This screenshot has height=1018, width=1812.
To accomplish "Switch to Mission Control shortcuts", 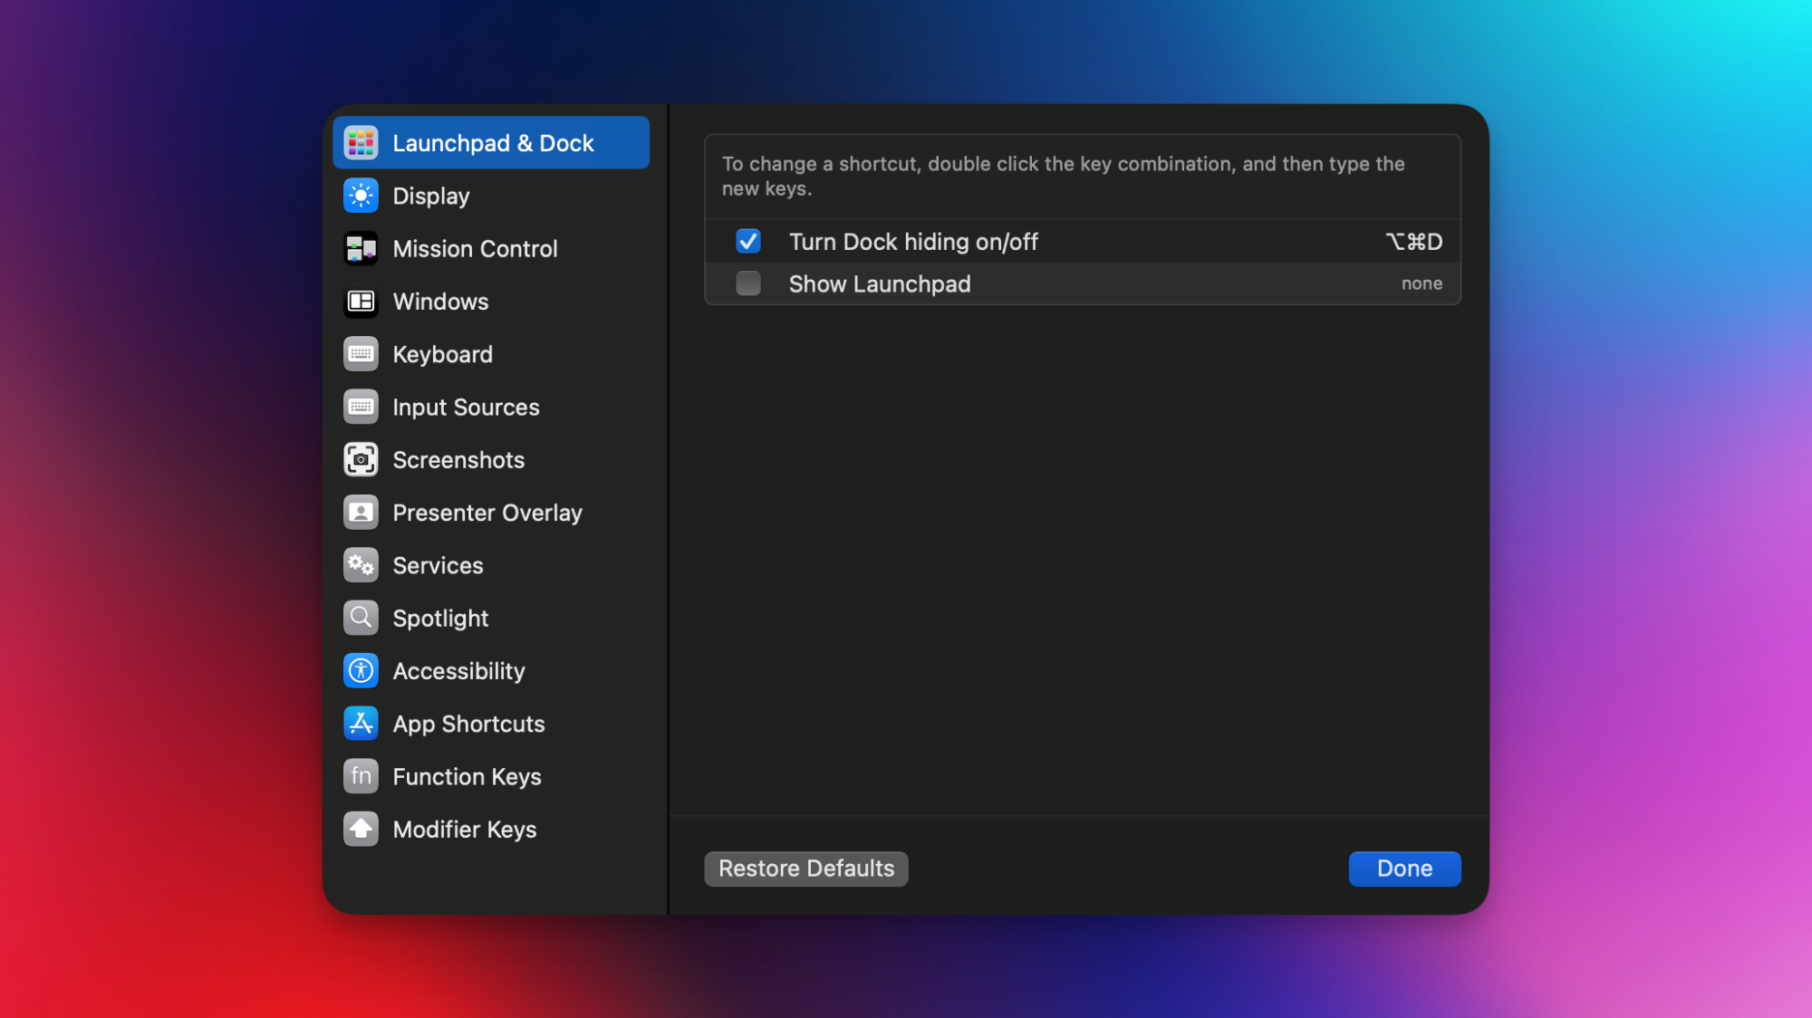I will click(491, 248).
